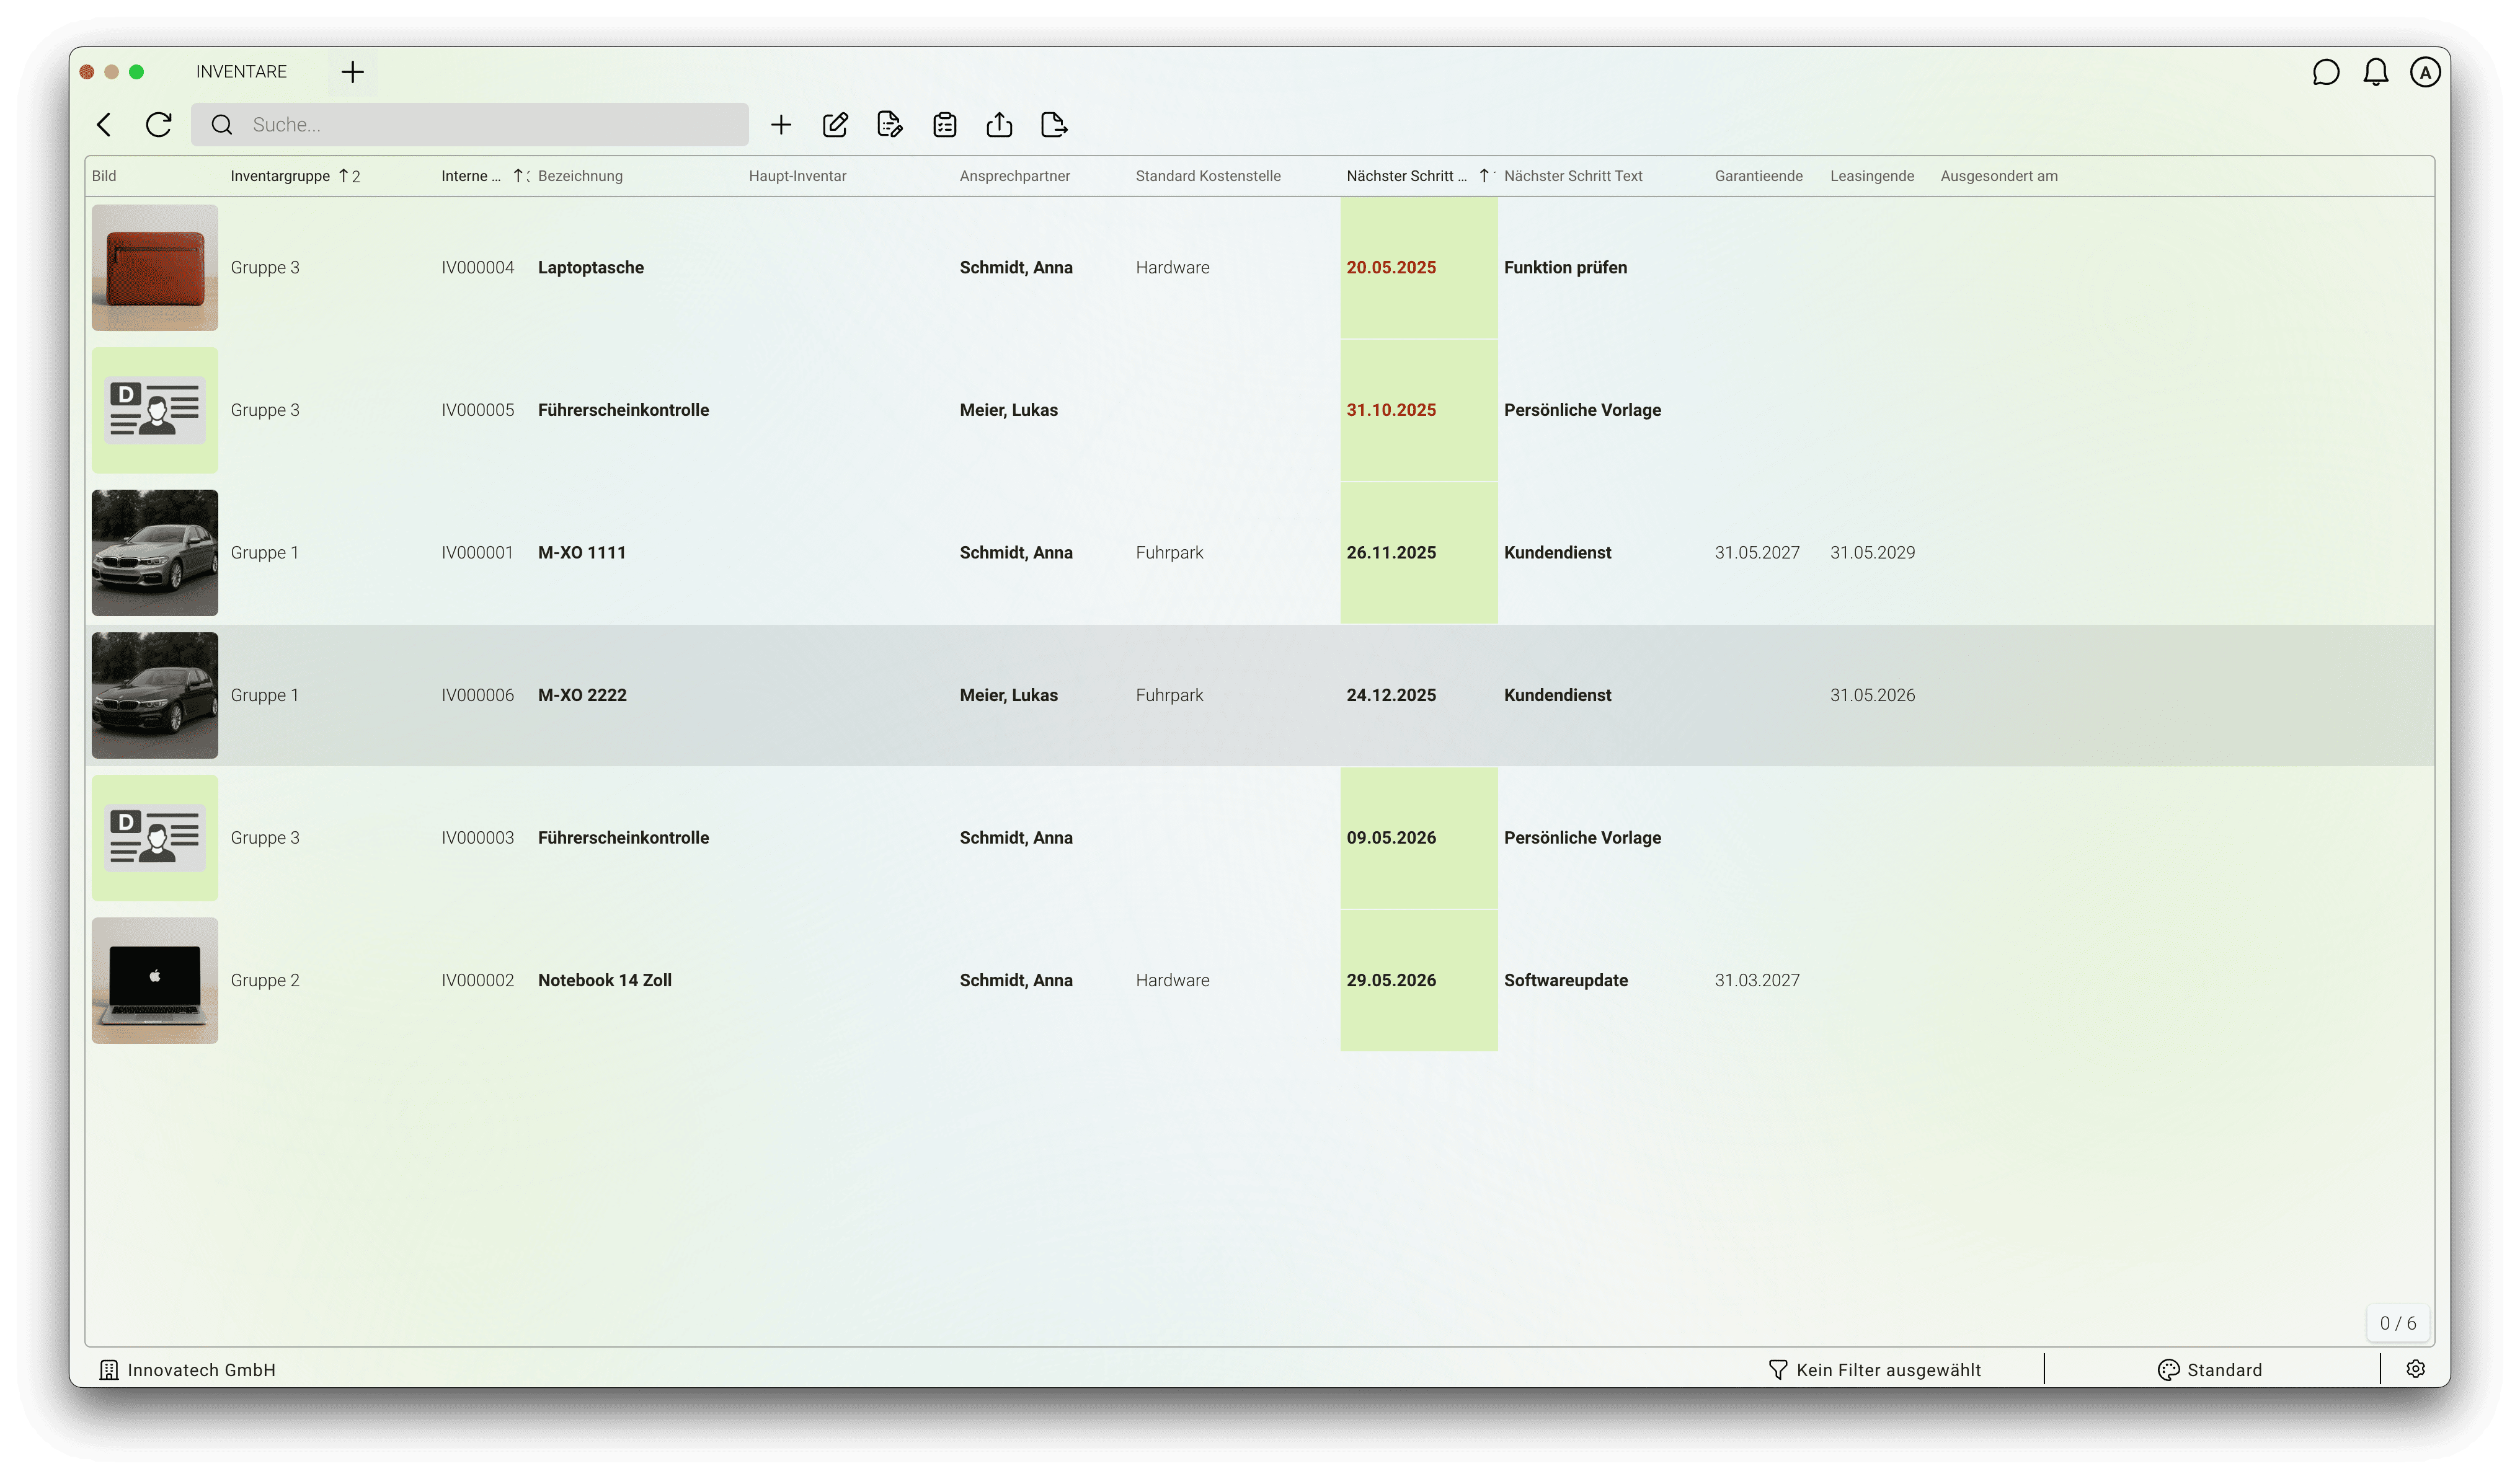The image size is (2520, 1479).
Task: Click the document edit icon
Action: 889,125
